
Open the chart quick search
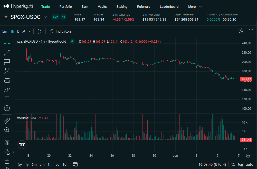pos(241,31)
